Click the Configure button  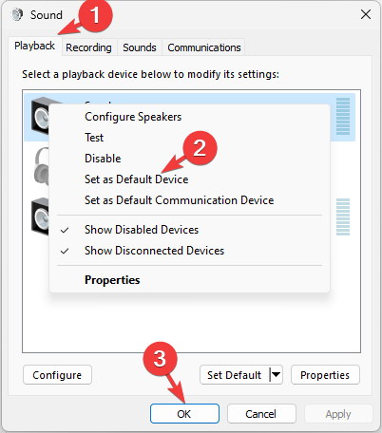coord(57,375)
